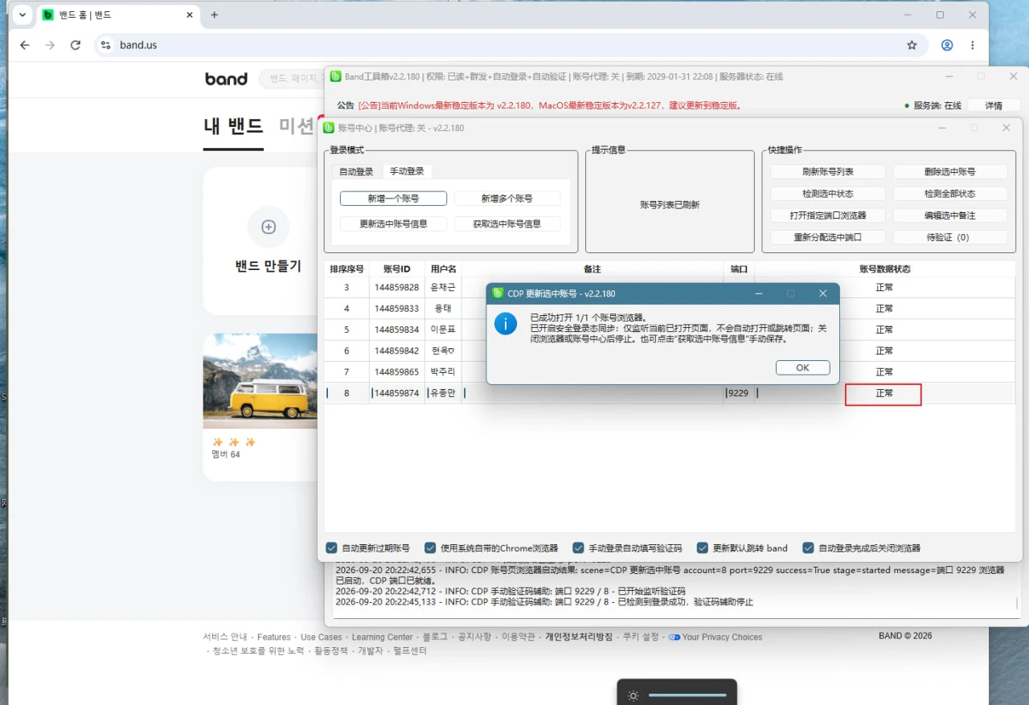
Task: Click the plus icon to create a band
Action: (x=269, y=227)
